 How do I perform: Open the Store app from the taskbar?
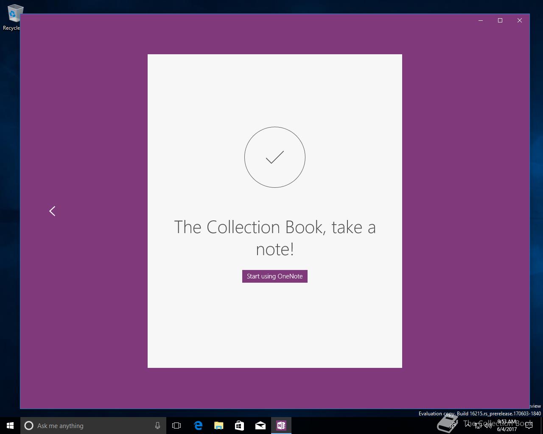(240, 426)
